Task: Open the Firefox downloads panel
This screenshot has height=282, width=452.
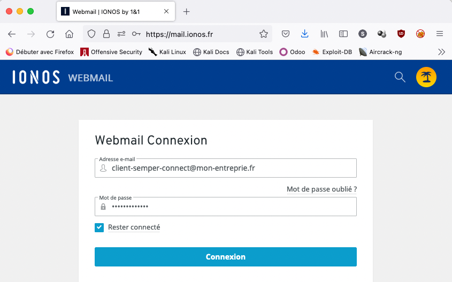Action: click(304, 34)
